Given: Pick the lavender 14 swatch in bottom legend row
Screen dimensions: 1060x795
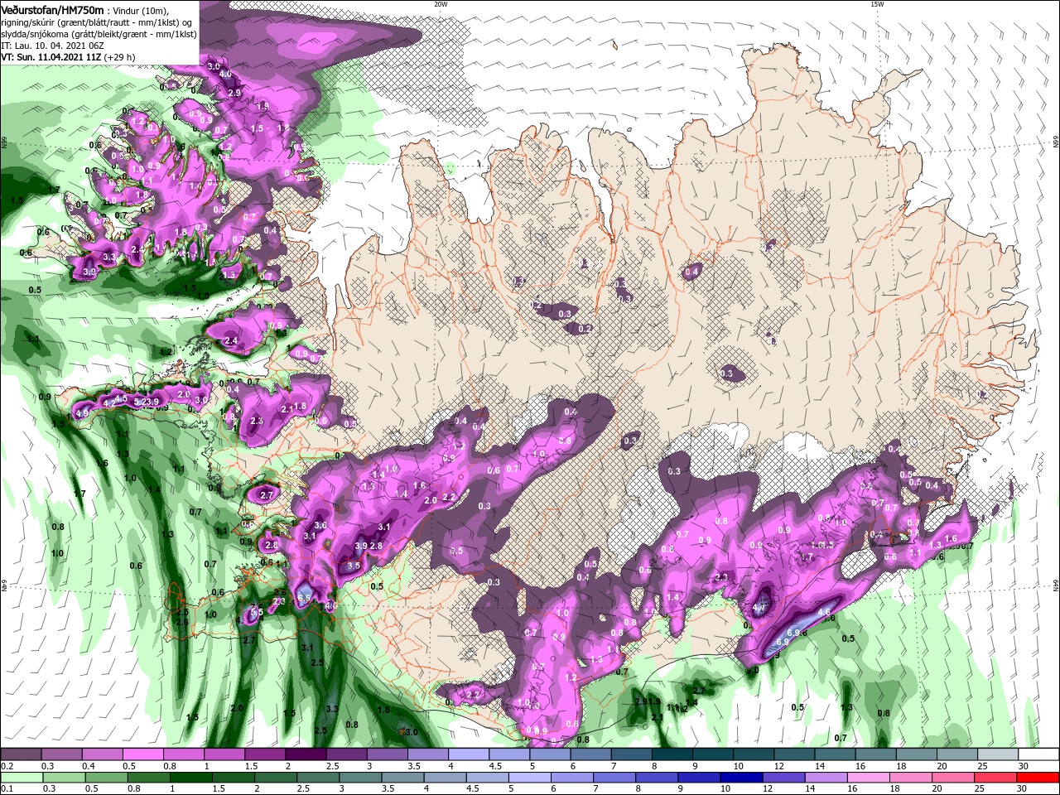Looking at the screenshot, I should tap(826, 777).
